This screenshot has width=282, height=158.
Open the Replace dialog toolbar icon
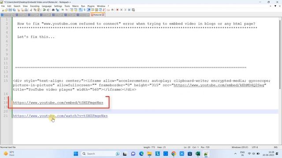(57, 10)
